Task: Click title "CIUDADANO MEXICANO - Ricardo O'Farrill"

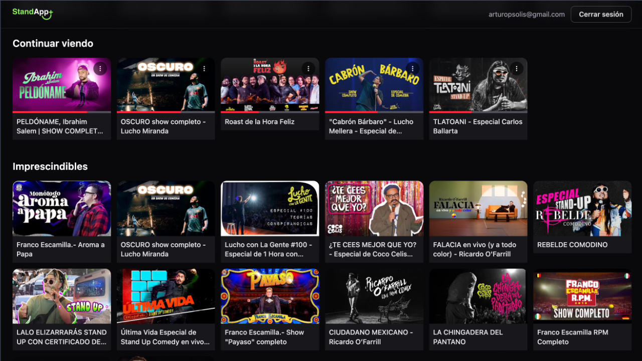Action: click(x=371, y=337)
